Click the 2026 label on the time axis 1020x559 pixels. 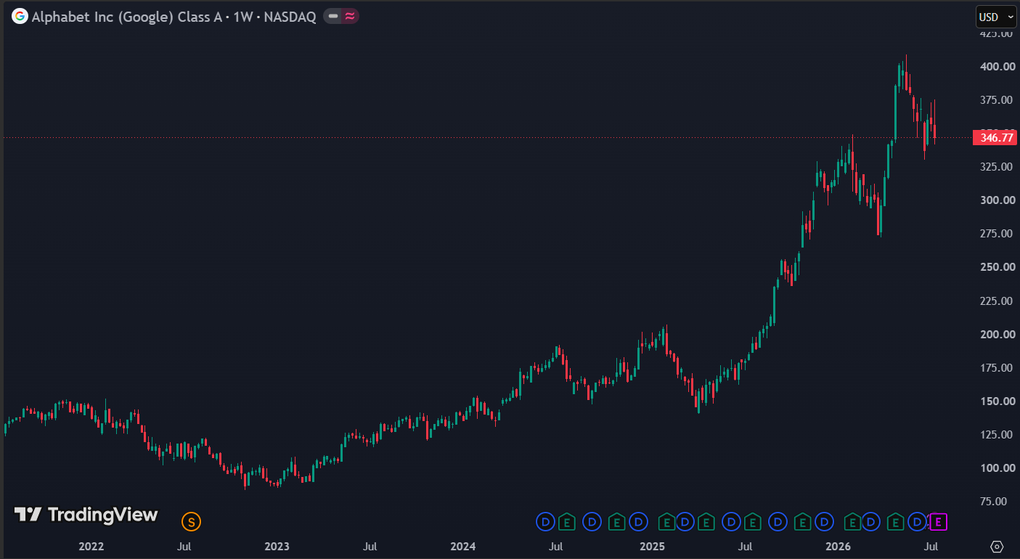click(x=839, y=546)
